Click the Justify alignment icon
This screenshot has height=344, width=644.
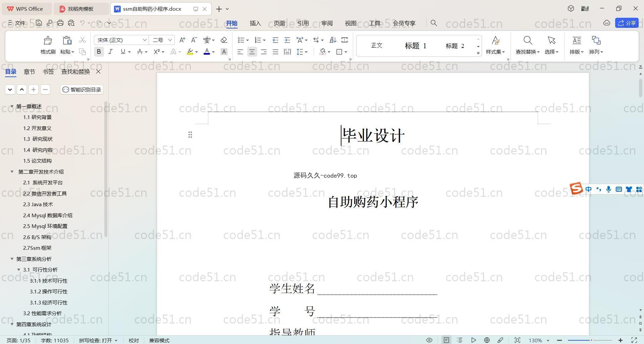click(275, 52)
